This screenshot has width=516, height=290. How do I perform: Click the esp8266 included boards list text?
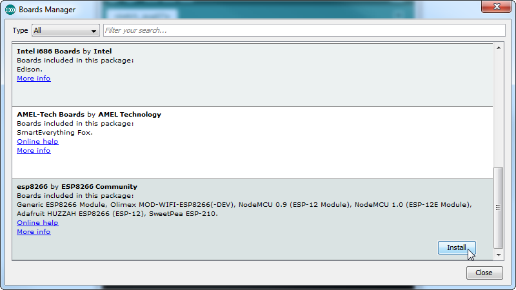(x=245, y=205)
